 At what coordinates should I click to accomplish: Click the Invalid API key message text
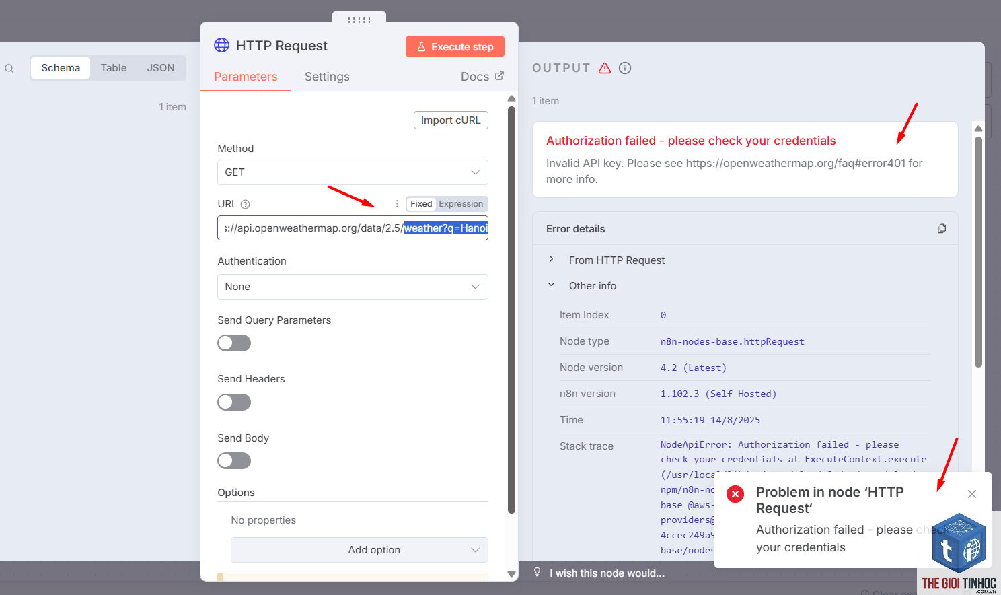tap(735, 171)
